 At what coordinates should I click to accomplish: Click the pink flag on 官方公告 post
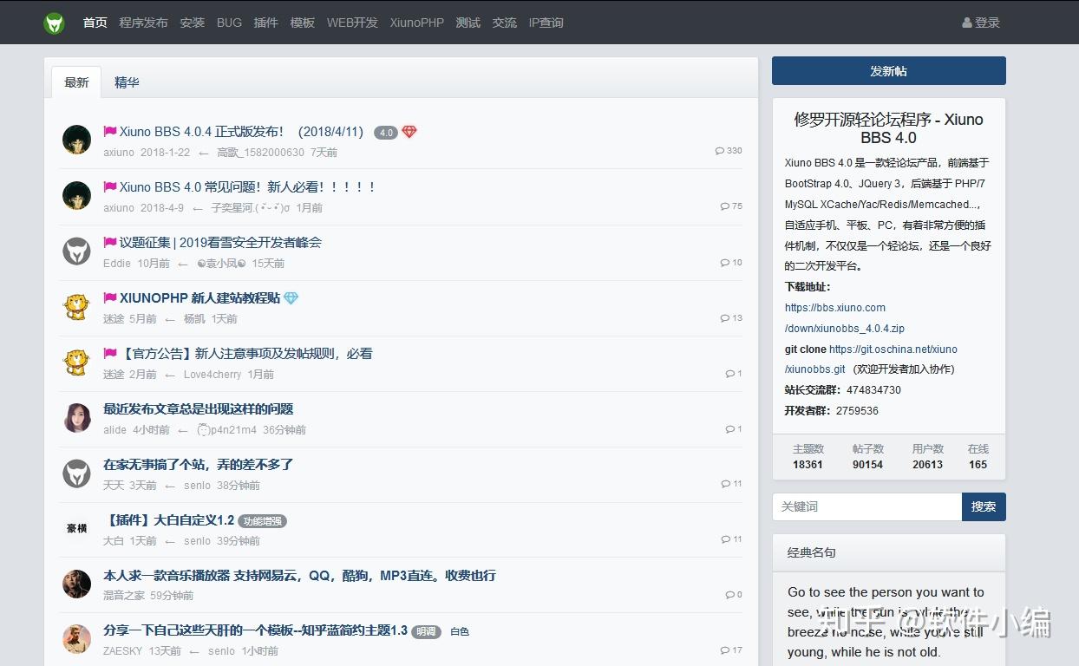click(x=110, y=354)
